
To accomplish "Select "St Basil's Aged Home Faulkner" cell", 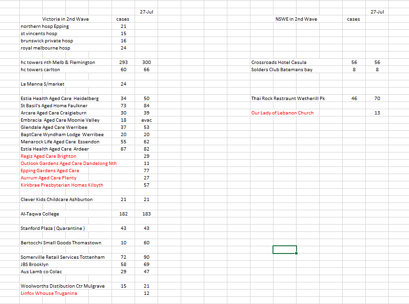I will [54, 106].
